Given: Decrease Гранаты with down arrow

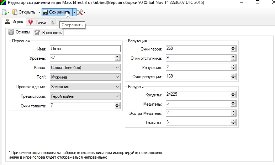Looking at the screenshot, I should tap(233, 124).
